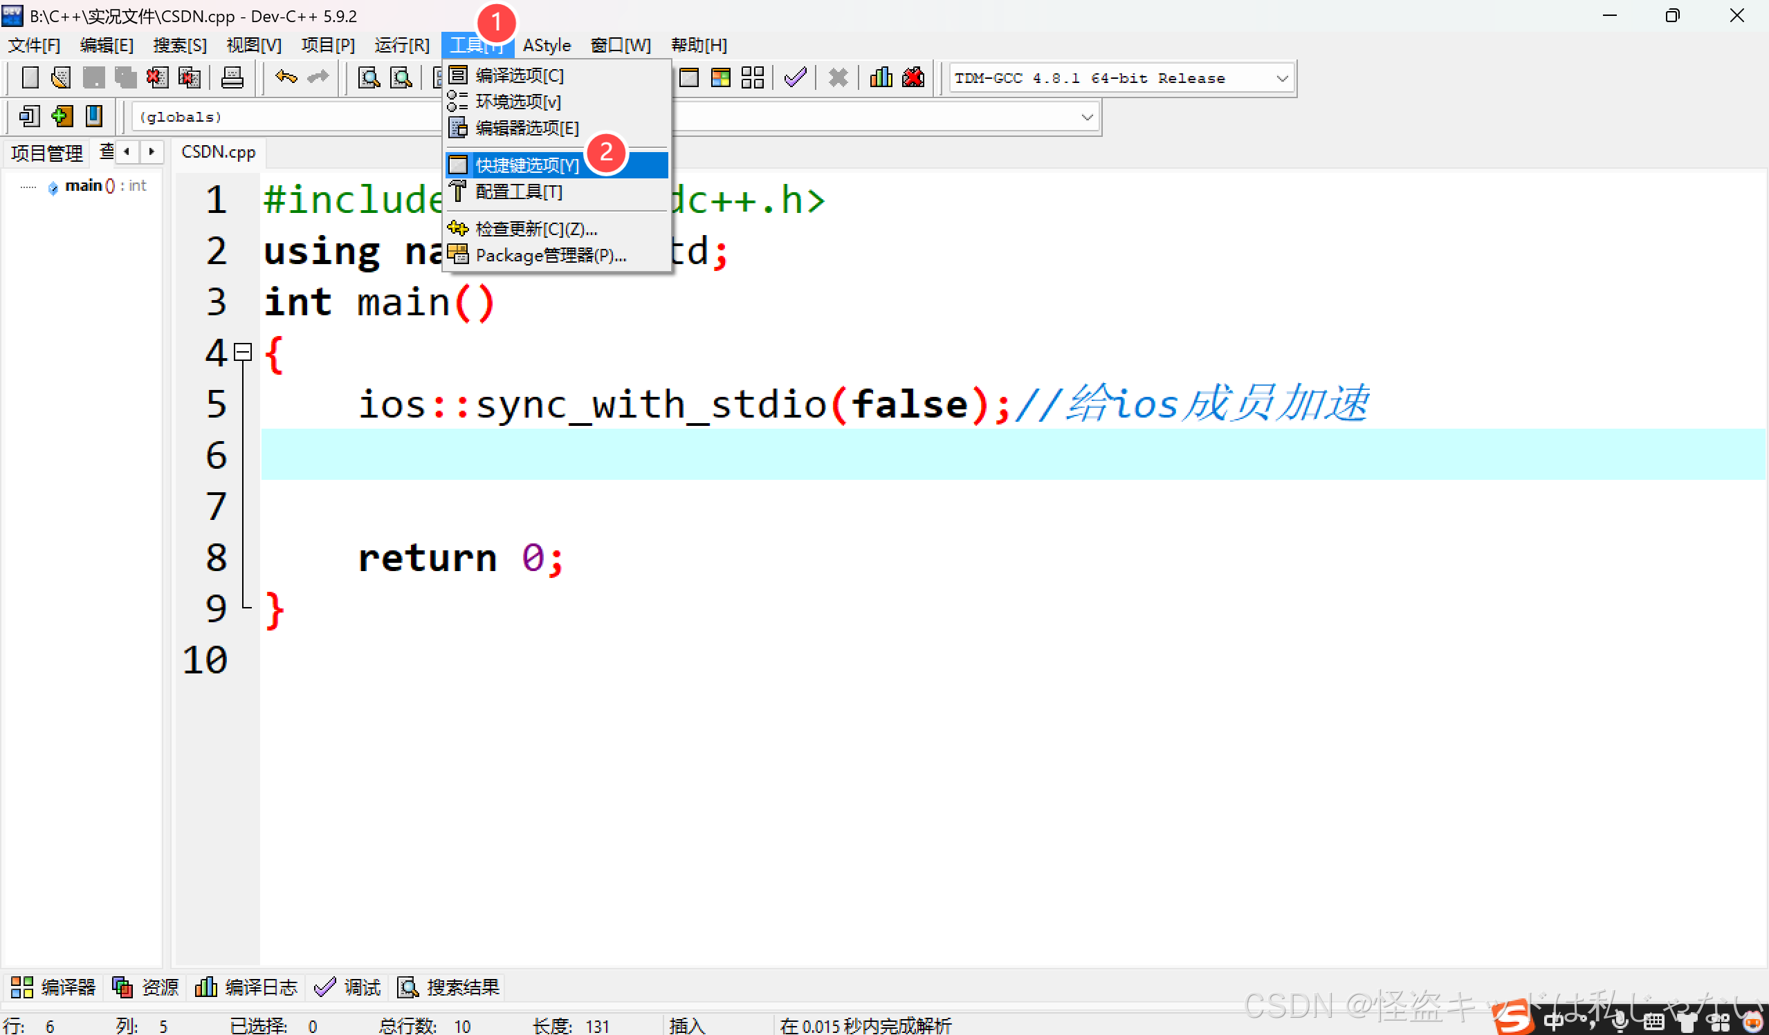The image size is (1769, 1035).
Task: Click the red X Delete Profiling icon
Action: click(913, 77)
